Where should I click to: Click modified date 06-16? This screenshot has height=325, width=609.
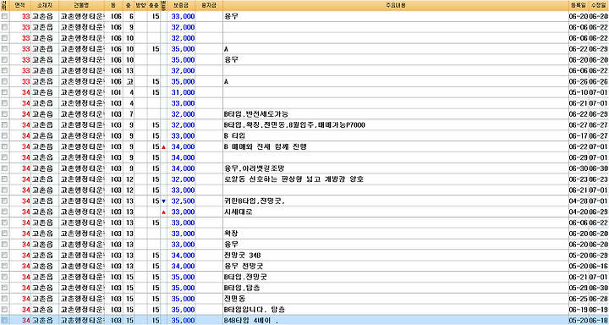click(598, 267)
